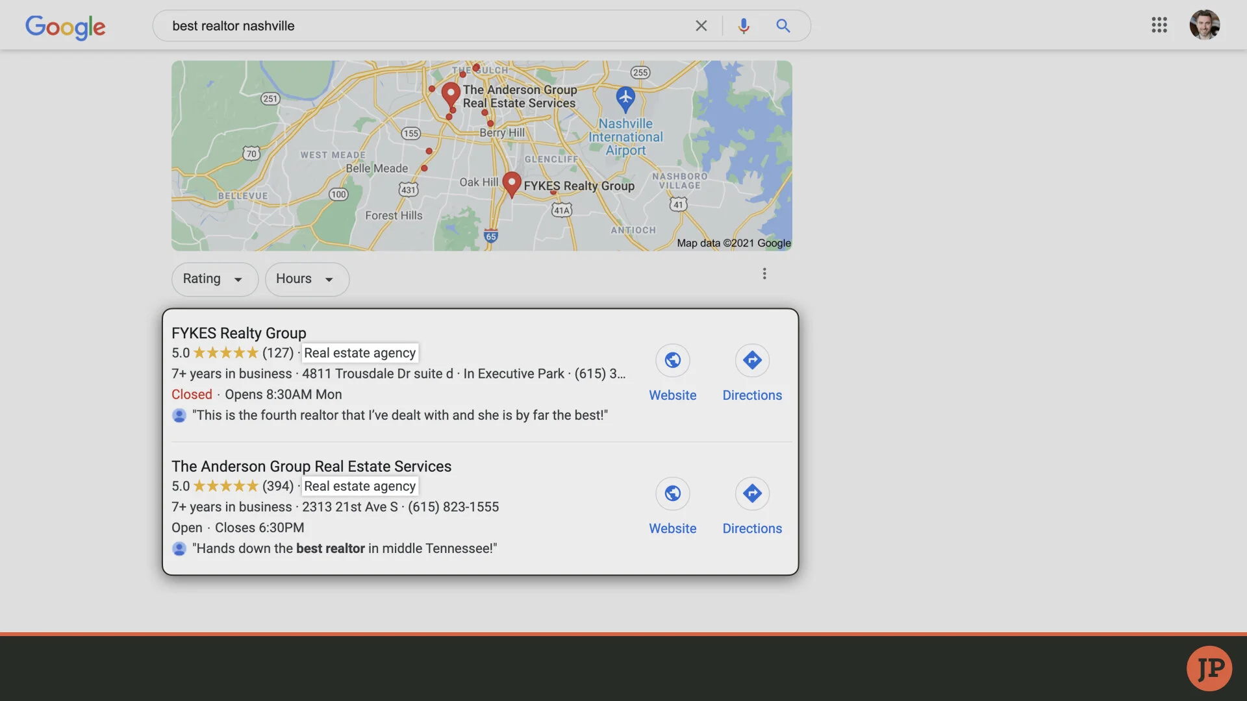Open Anderson Group website globe icon
This screenshot has width=1247, height=701.
click(x=672, y=493)
